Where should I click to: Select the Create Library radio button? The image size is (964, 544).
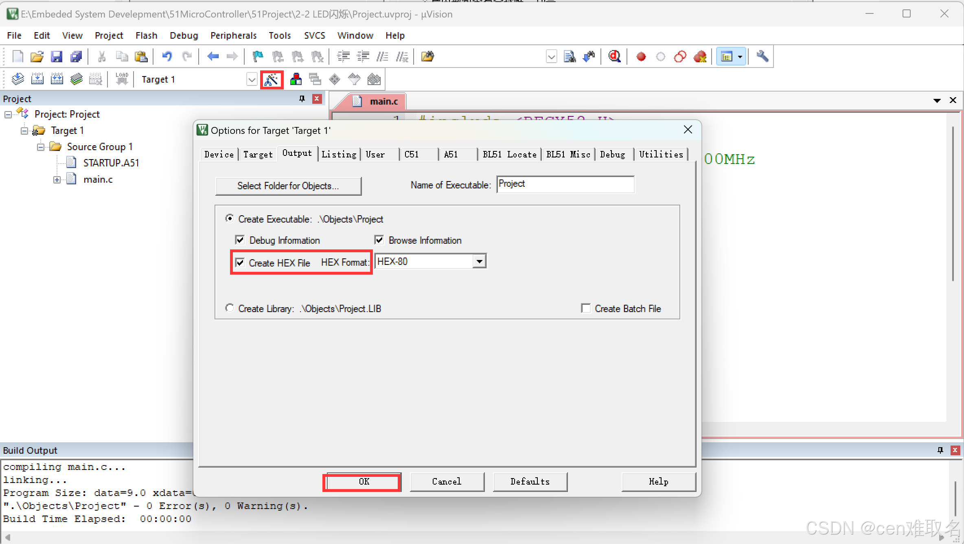(x=230, y=308)
